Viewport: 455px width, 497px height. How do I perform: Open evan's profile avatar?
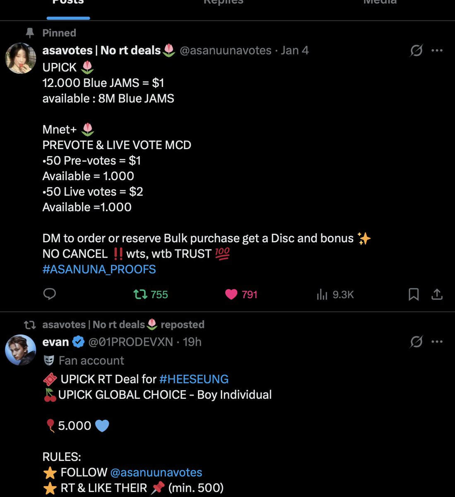coord(20,350)
